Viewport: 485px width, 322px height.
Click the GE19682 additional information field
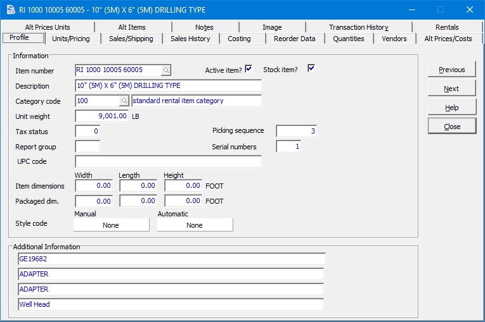click(172, 259)
